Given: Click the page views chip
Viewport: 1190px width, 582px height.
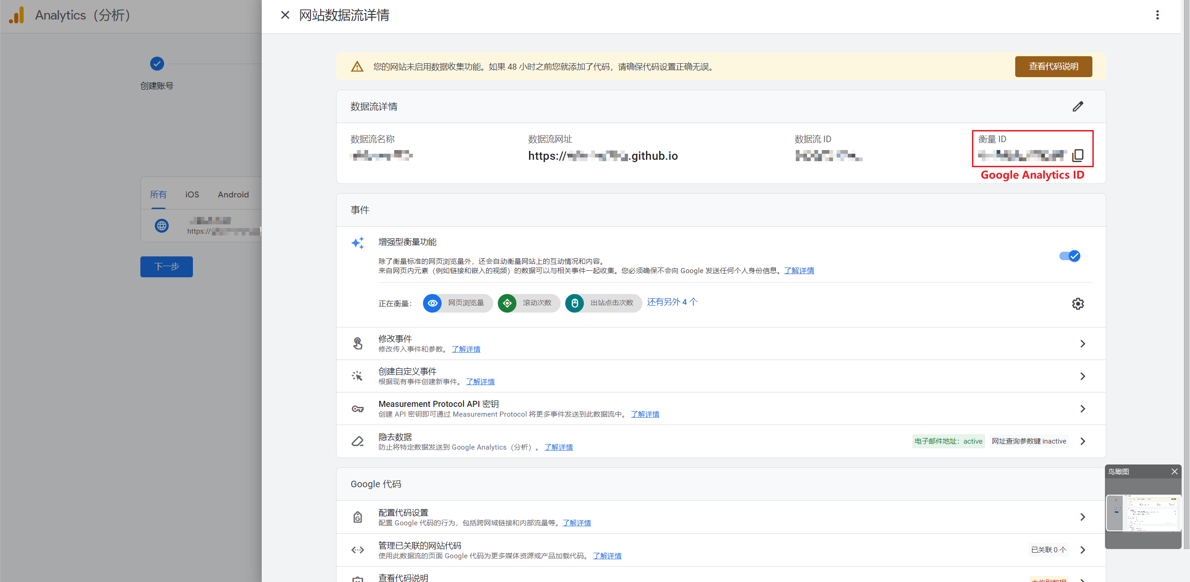Looking at the screenshot, I should 457,303.
